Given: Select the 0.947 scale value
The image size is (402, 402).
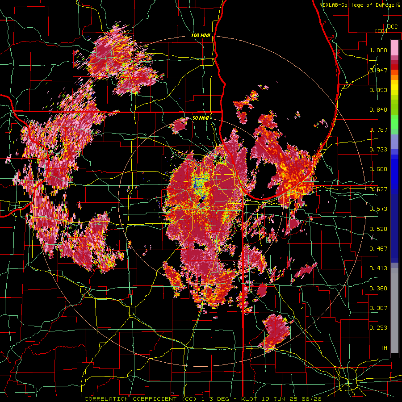Looking at the screenshot, I should coord(378,70).
